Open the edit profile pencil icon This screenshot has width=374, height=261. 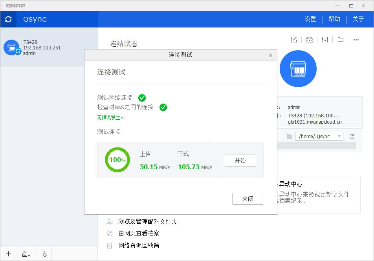293,40
